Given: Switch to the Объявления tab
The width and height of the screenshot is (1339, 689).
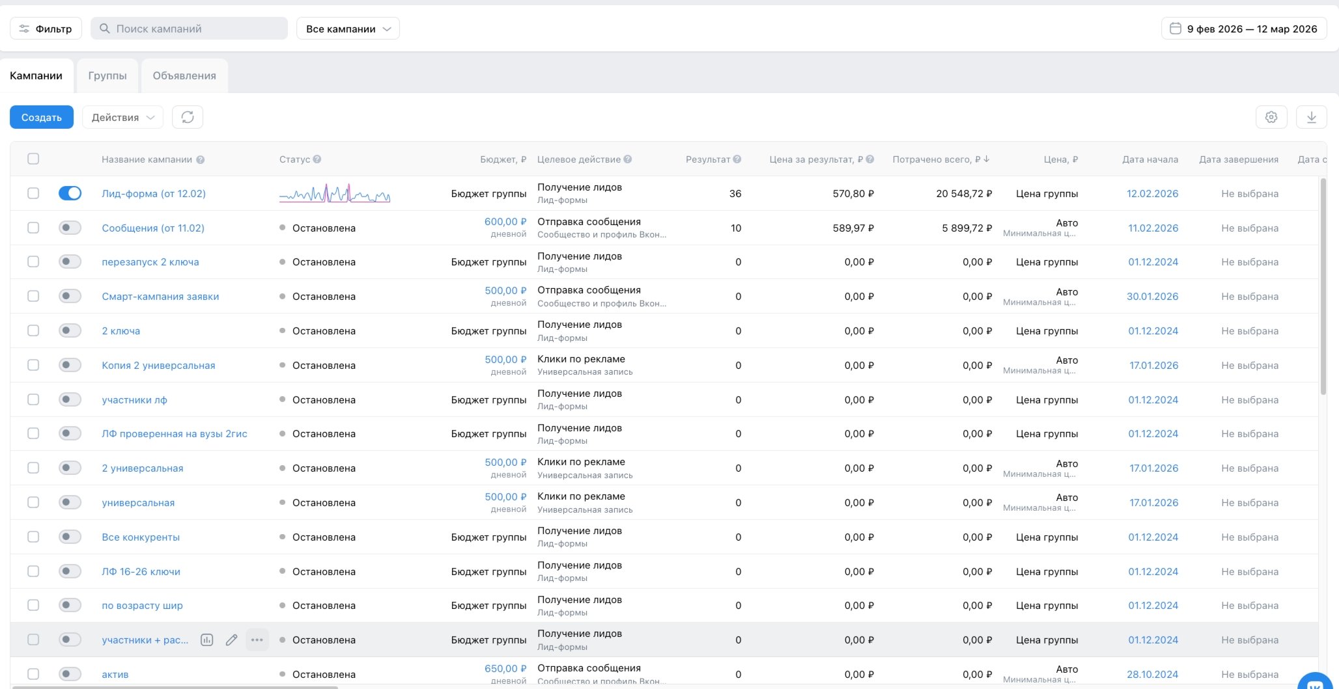Looking at the screenshot, I should 184,75.
